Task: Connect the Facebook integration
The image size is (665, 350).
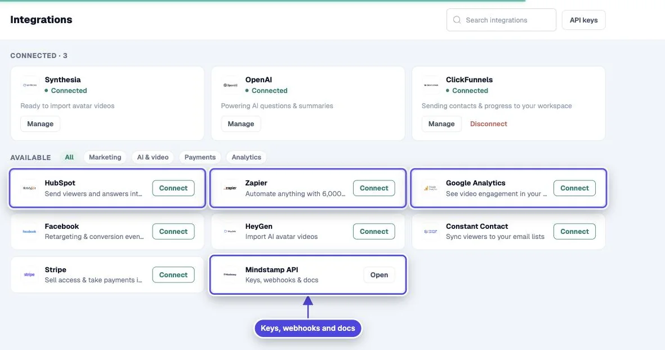Action: coord(173,232)
